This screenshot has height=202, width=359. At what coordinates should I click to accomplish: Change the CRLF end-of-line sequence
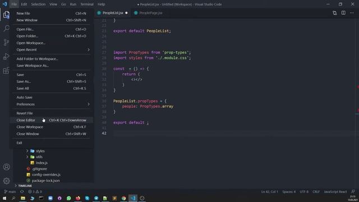[316, 192]
